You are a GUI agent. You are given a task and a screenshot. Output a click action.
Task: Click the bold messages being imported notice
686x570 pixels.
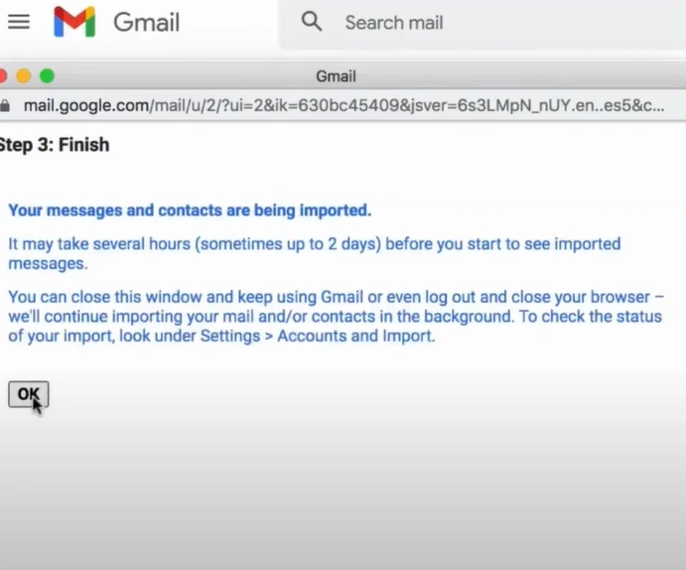tap(190, 211)
